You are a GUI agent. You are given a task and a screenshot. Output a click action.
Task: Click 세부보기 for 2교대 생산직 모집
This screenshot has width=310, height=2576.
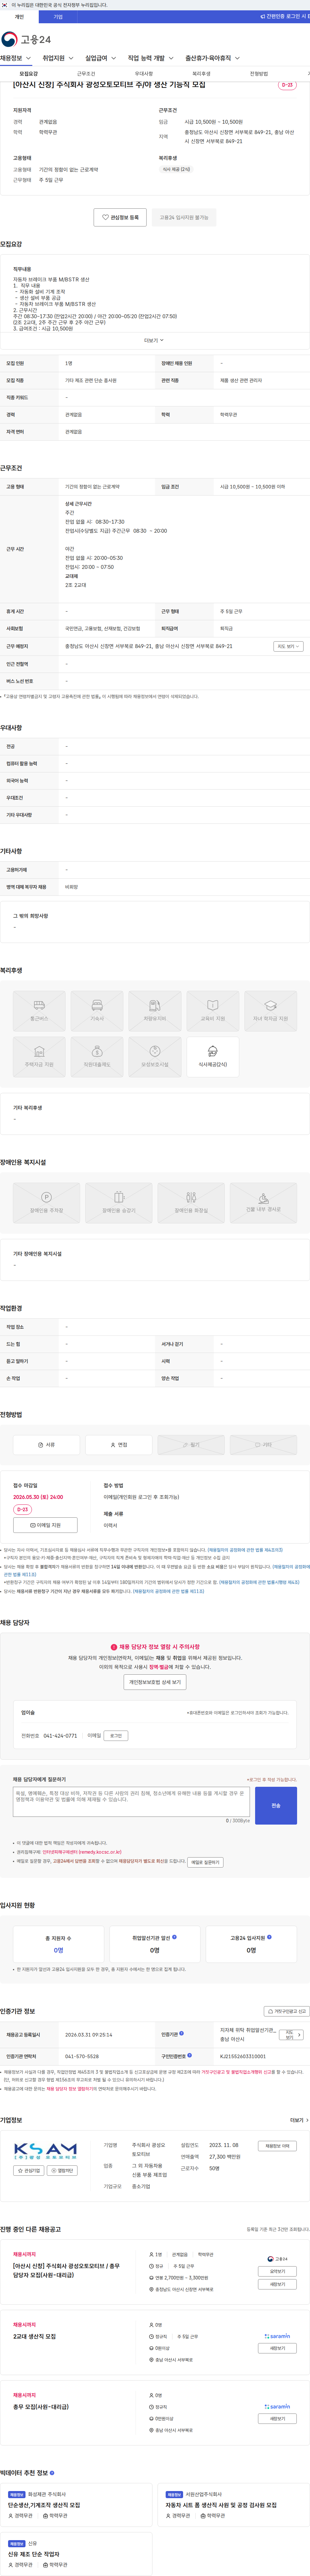coord(277,2348)
